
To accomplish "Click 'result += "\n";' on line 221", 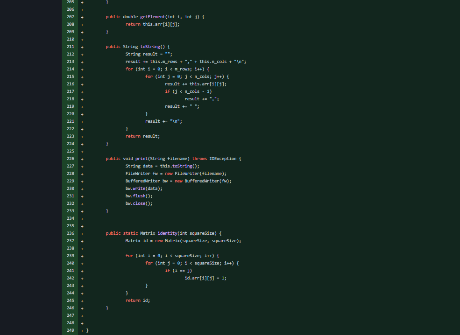I will 164,121.
